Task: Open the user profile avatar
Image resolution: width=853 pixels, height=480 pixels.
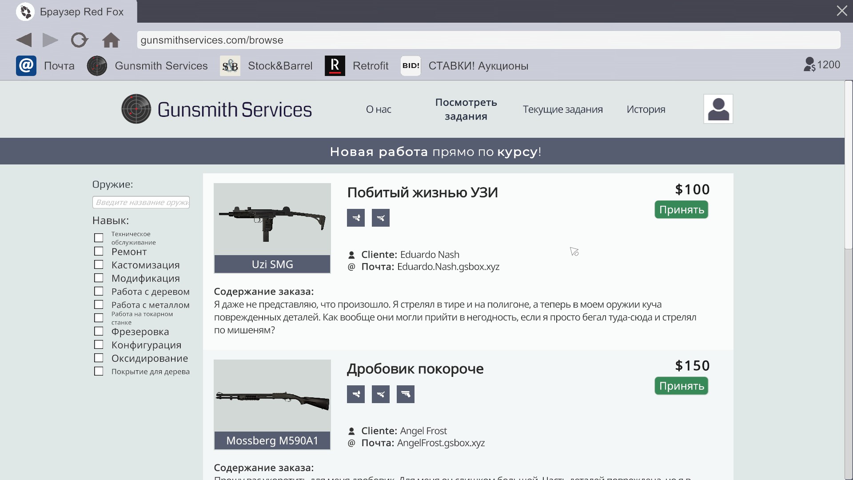Action: [x=718, y=109]
